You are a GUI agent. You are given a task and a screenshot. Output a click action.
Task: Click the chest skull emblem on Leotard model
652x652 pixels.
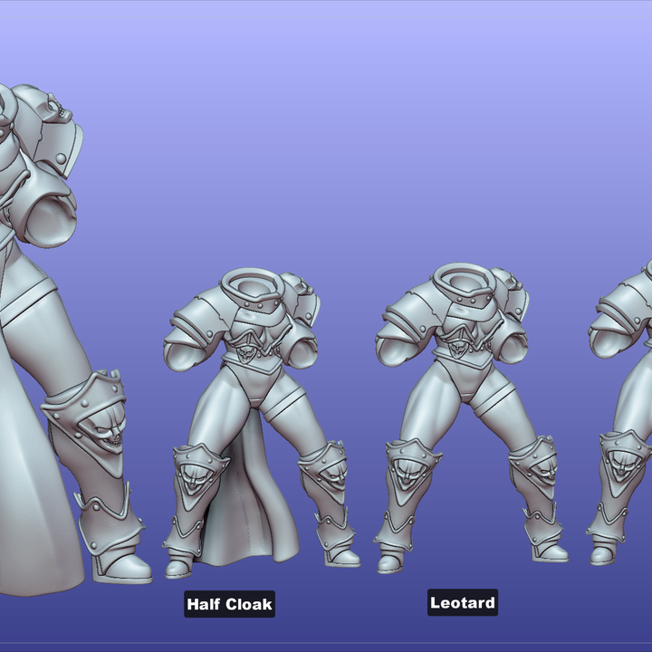pos(459,345)
